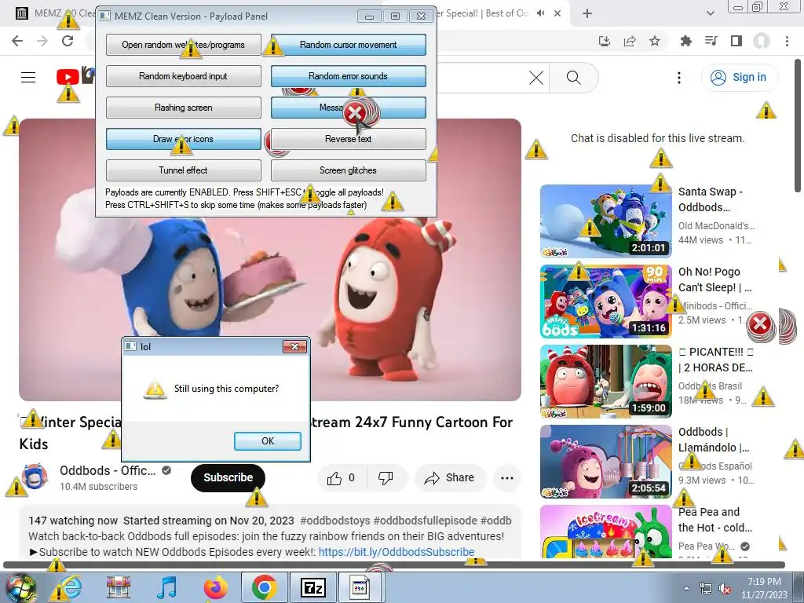Screen dimensions: 804x603
Task: Open Windows Start menu orb
Action: click(20, 587)
